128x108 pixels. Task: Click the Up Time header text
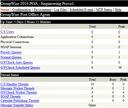click(26, 22)
